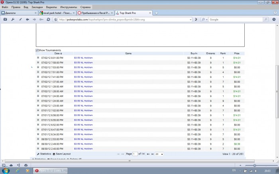Click the vertical scrollbar thumb

click(277, 91)
